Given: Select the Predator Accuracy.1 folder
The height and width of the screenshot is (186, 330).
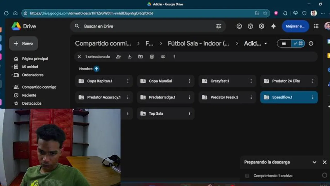Looking at the screenshot, I should (x=104, y=97).
